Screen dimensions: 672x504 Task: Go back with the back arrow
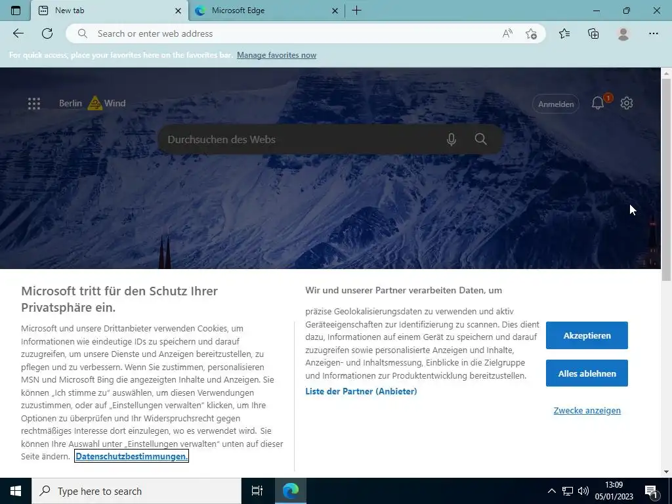pyautogui.click(x=18, y=33)
